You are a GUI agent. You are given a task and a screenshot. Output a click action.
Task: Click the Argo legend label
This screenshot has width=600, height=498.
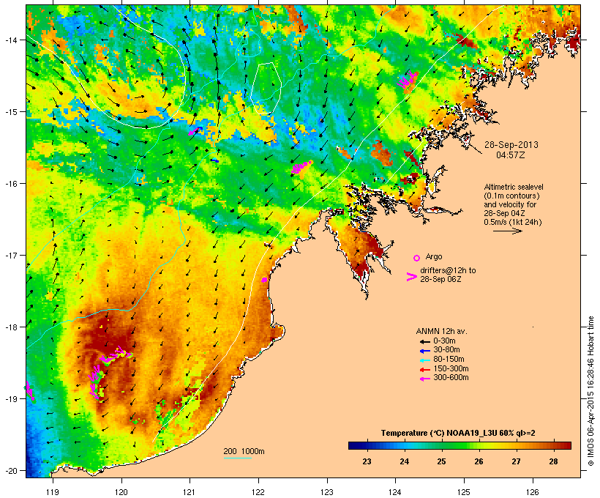point(434,256)
